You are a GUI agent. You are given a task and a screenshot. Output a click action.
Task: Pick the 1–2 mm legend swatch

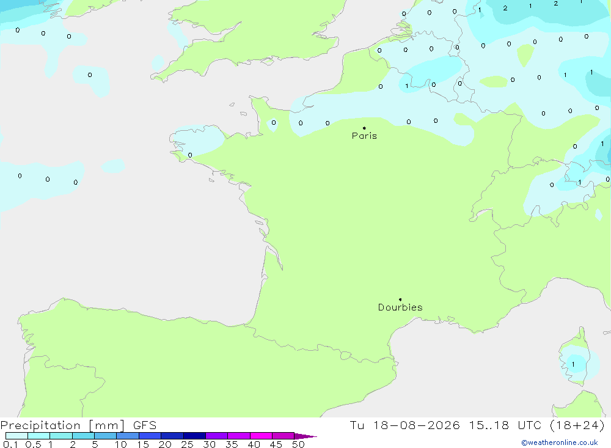click(x=61, y=436)
